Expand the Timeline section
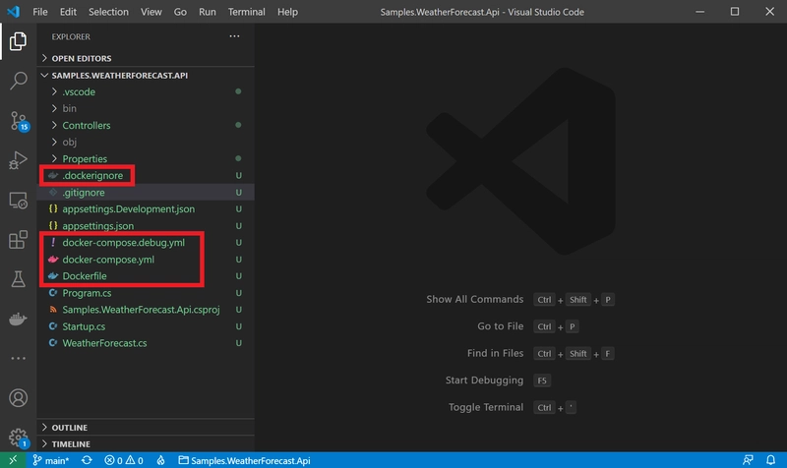The image size is (787, 468). click(x=146, y=444)
